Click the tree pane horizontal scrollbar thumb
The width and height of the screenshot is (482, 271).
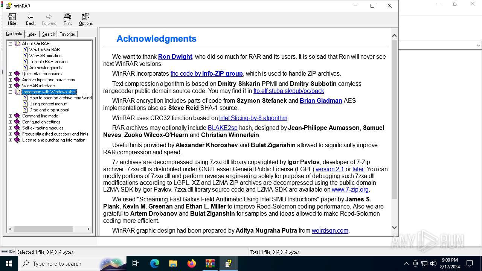pyautogui.click(x=43, y=229)
